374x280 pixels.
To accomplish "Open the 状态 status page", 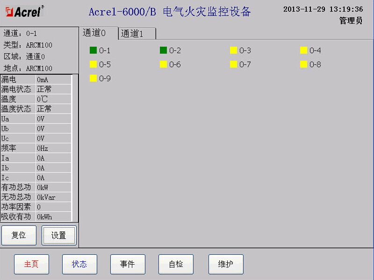I will coord(79,264).
